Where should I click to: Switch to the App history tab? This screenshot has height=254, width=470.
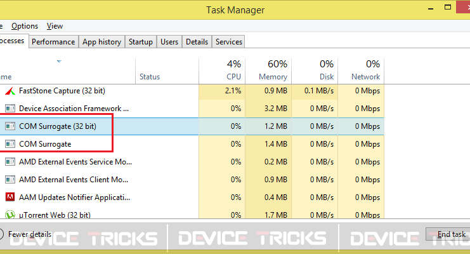(102, 42)
